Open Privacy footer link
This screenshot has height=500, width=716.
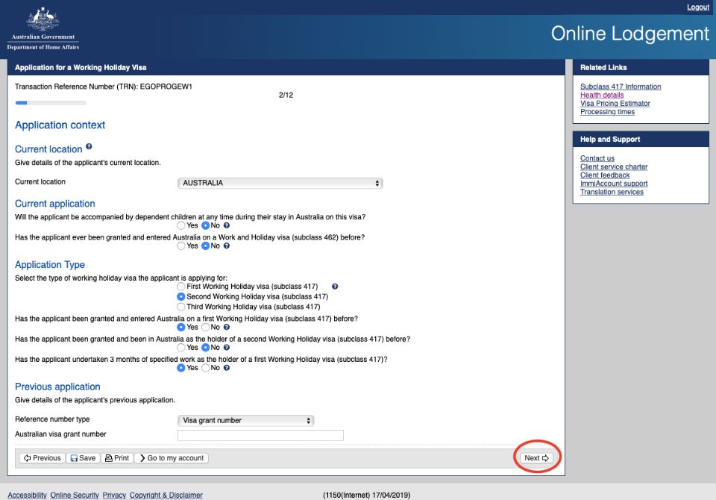click(x=114, y=495)
